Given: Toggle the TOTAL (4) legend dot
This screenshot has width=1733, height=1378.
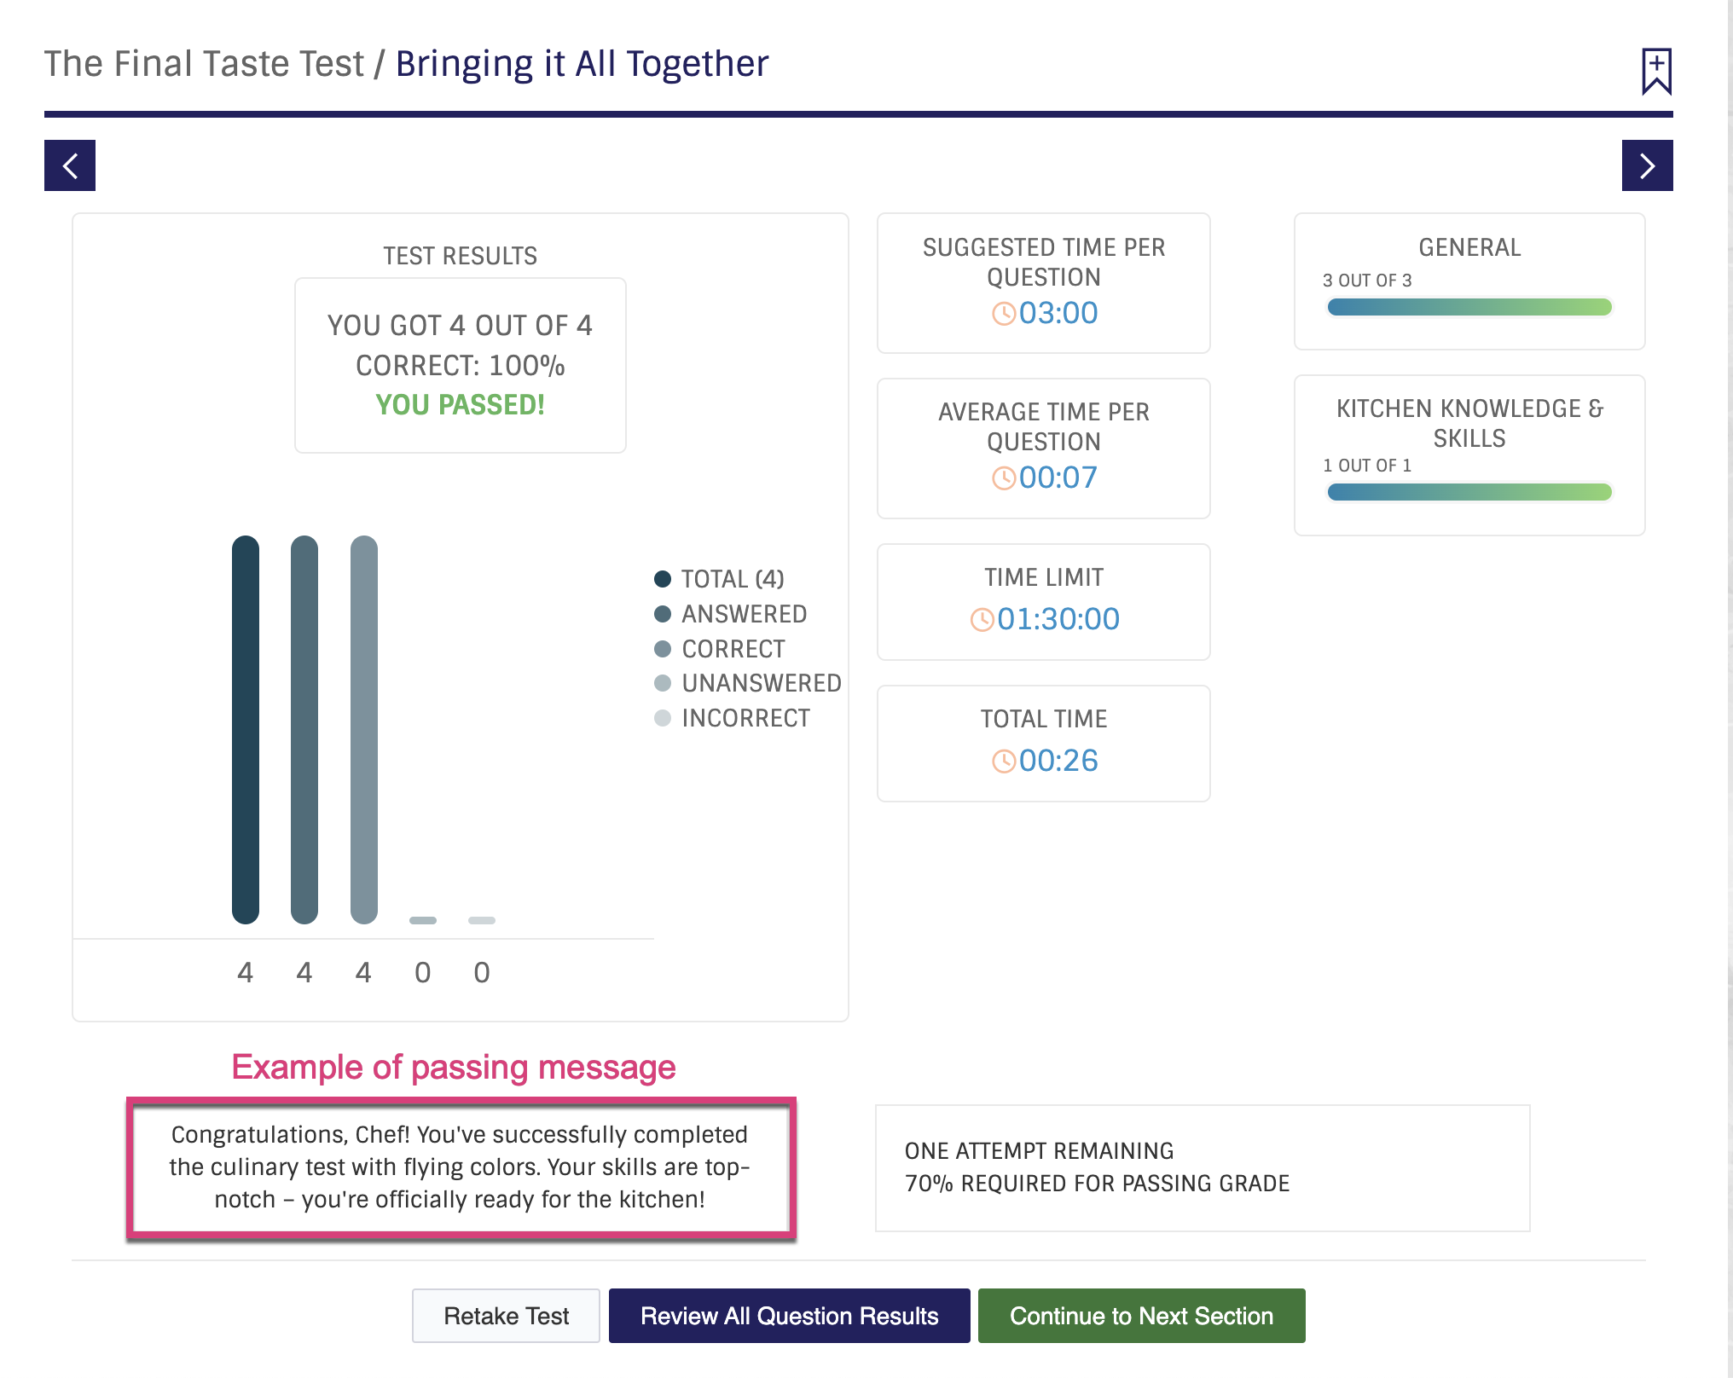Looking at the screenshot, I should [x=663, y=579].
